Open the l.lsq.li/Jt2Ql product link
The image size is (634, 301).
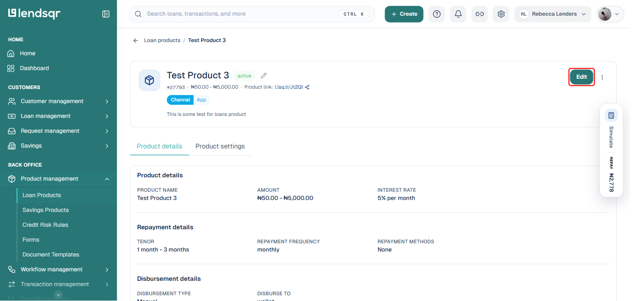click(289, 87)
